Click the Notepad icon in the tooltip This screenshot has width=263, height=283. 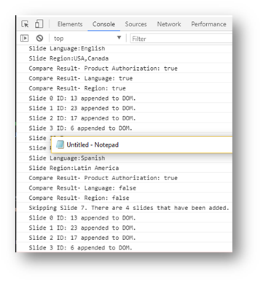[x=60, y=144]
